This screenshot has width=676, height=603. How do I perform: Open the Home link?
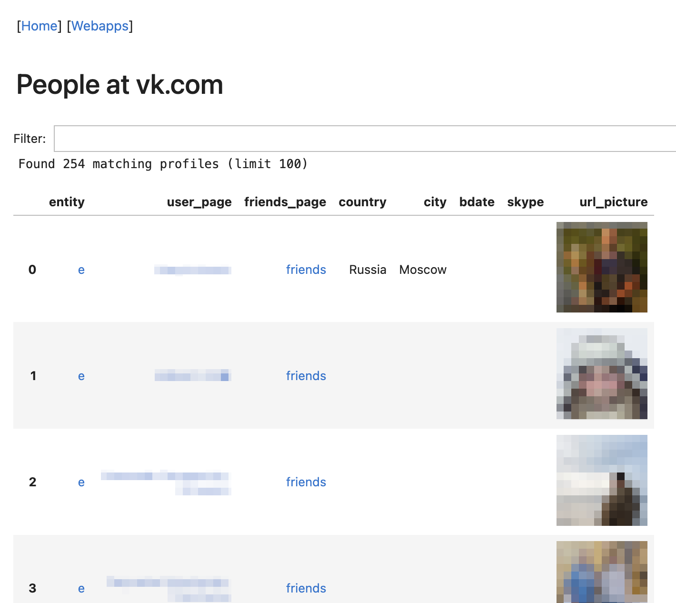coord(39,26)
